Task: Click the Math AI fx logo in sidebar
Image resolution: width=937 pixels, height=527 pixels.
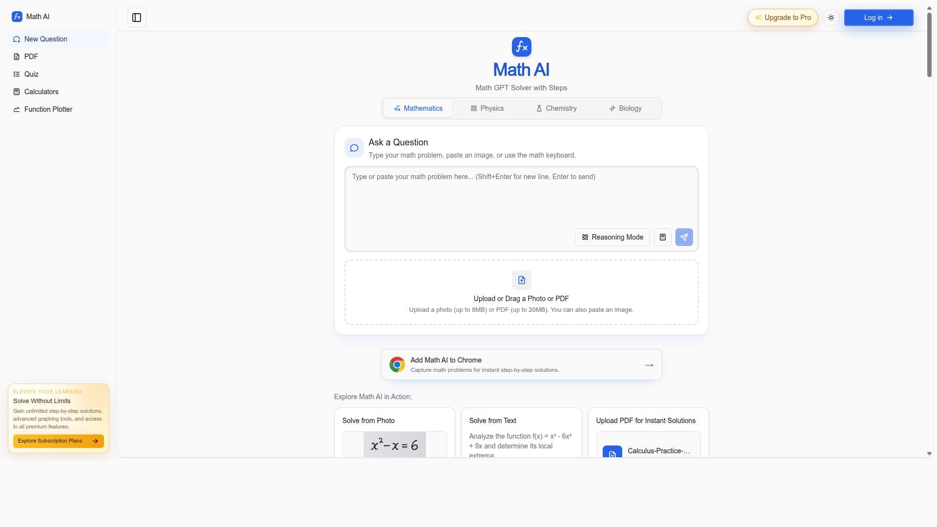Action: [17, 17]
